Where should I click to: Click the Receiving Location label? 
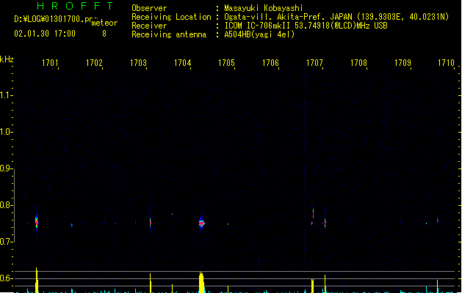pyautogui.click(x=171, y=17)
